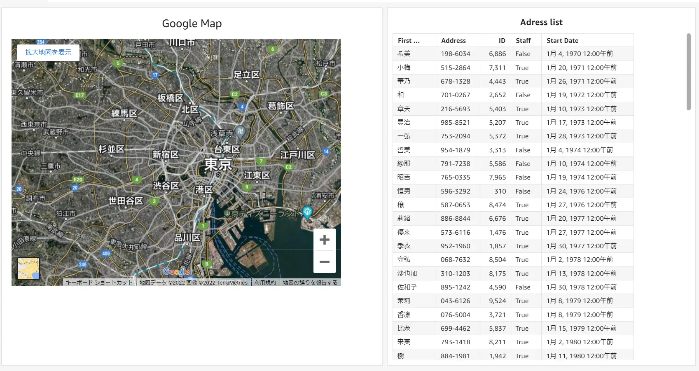Click the address list vertical scrollbar
The image size is (699, 371).
click(688, 72)
